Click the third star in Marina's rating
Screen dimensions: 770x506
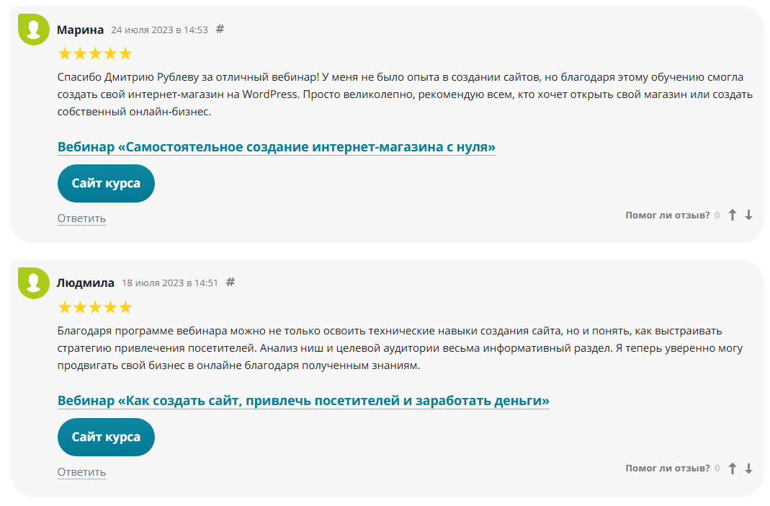tap(94, 53)
